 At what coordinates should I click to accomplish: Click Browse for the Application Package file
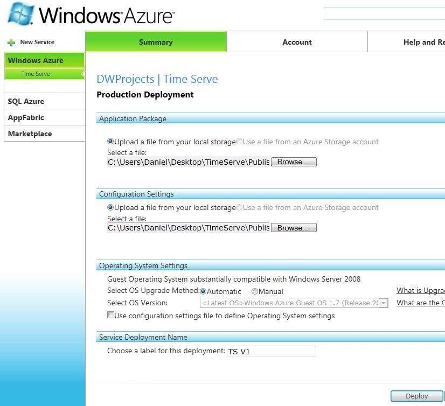pyautogui.click(x=294, y=162)
